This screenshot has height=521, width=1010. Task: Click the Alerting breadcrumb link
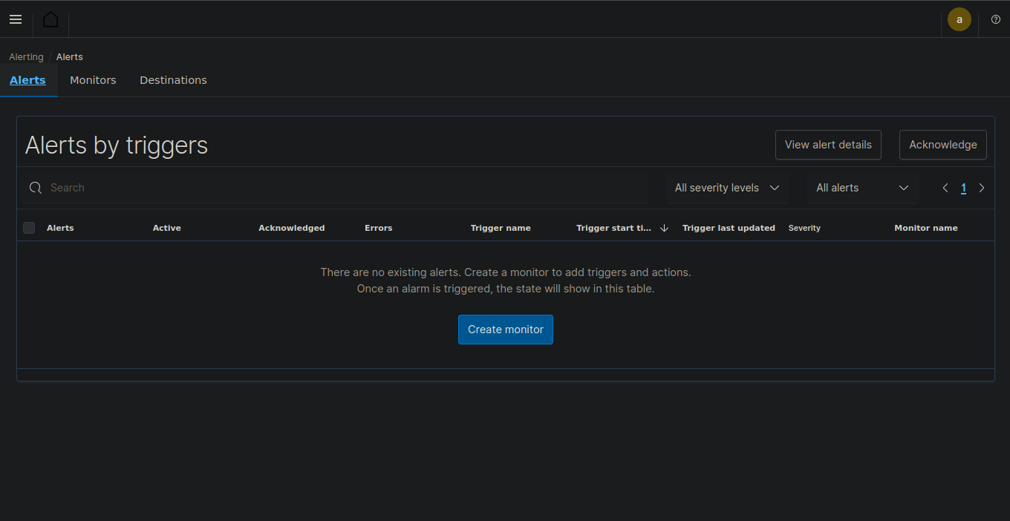pos(26,57)
